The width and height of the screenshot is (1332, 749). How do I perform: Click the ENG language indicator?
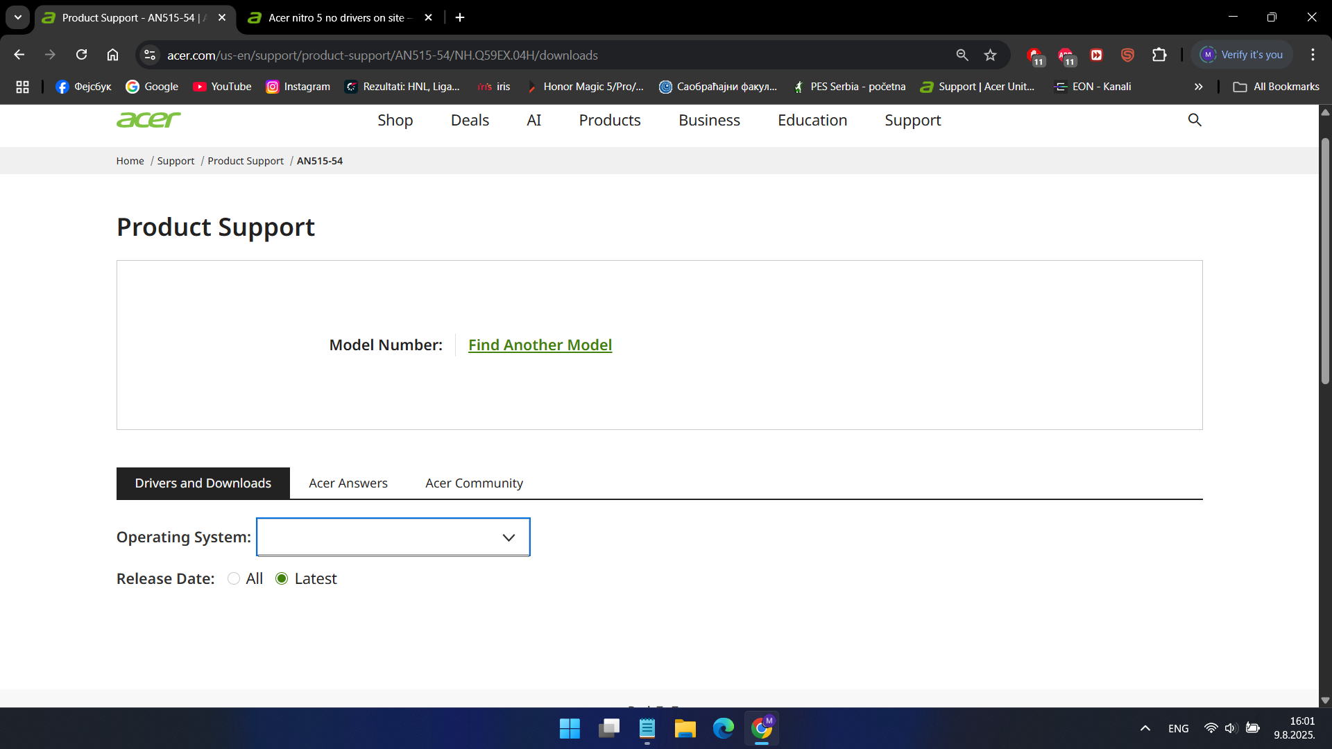pos(1178,728)
